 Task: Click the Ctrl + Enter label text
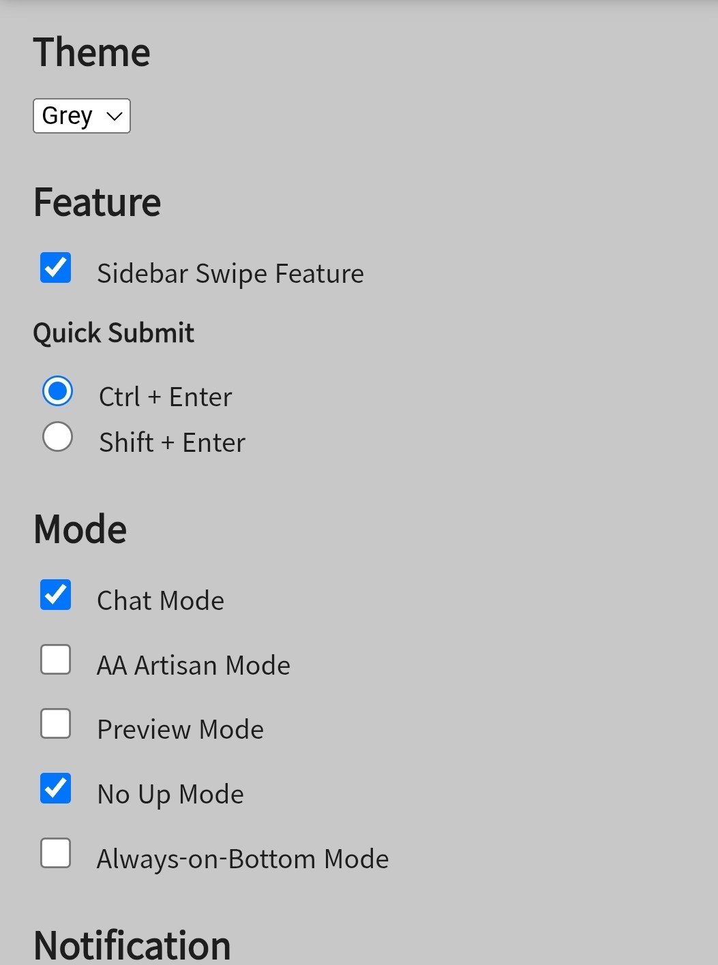point(165,397)
